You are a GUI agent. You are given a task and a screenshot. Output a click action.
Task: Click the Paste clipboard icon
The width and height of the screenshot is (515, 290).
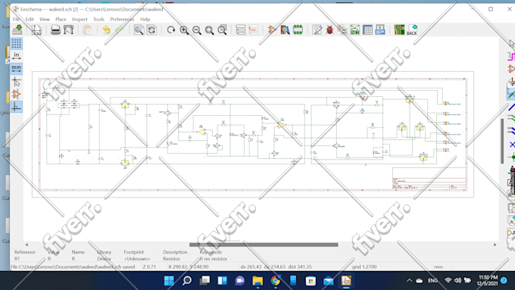pyautogui.click(x=87, y=30)
